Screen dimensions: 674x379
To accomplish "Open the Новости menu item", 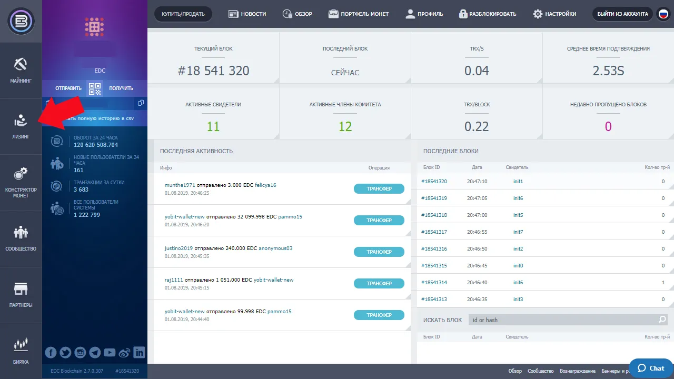I will pos(247,14).
